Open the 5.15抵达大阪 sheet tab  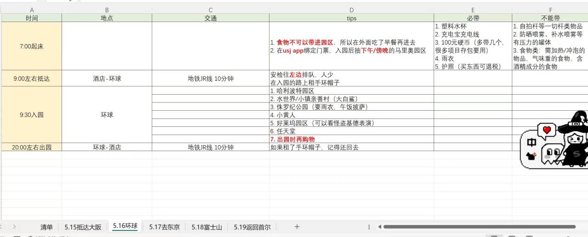click(x=83, y=227)
